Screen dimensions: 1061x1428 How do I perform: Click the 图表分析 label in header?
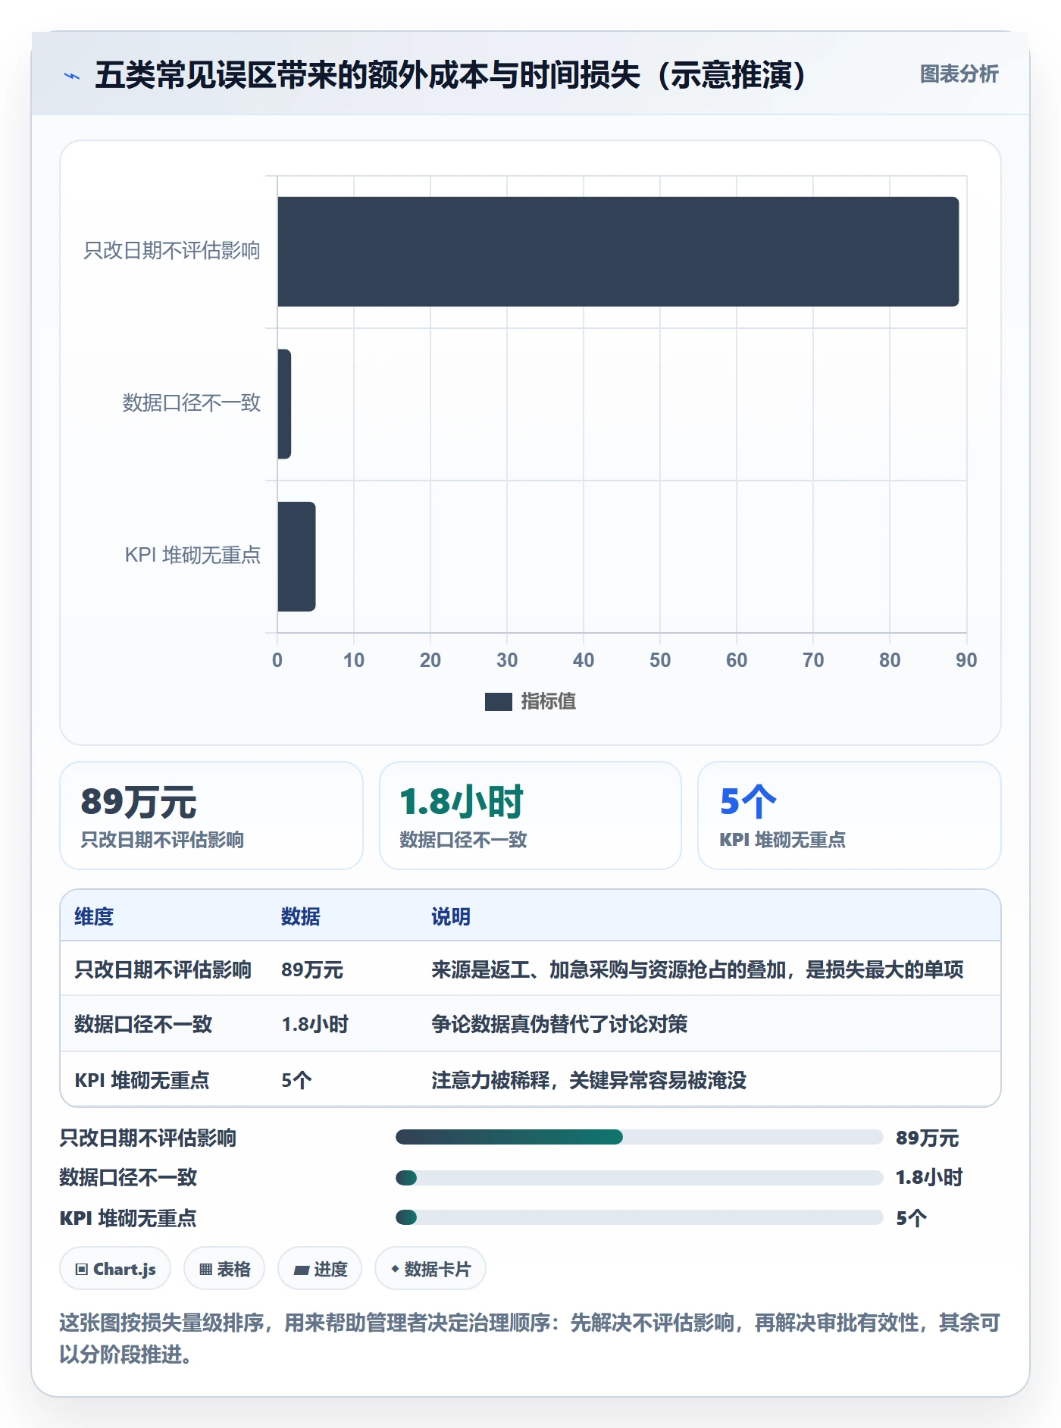tap(959, 74)
